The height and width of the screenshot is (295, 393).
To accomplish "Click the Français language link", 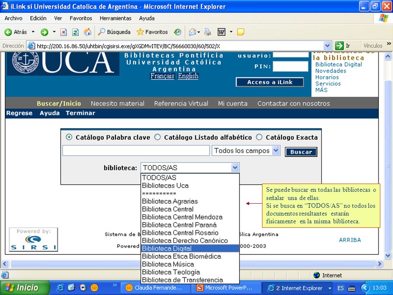I will (162, 76).
